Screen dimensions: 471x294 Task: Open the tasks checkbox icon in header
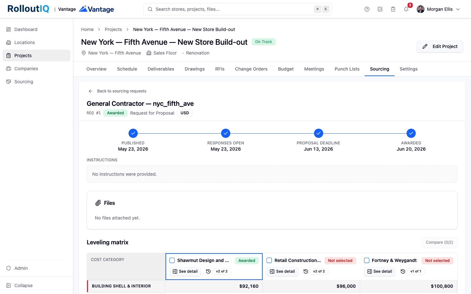pos(380,9)
